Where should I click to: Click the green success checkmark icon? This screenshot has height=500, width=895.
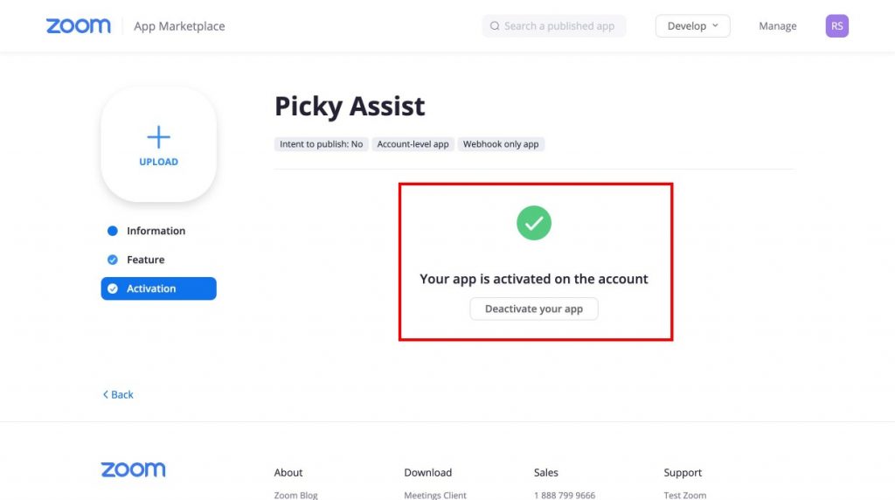tap(534, 223)
